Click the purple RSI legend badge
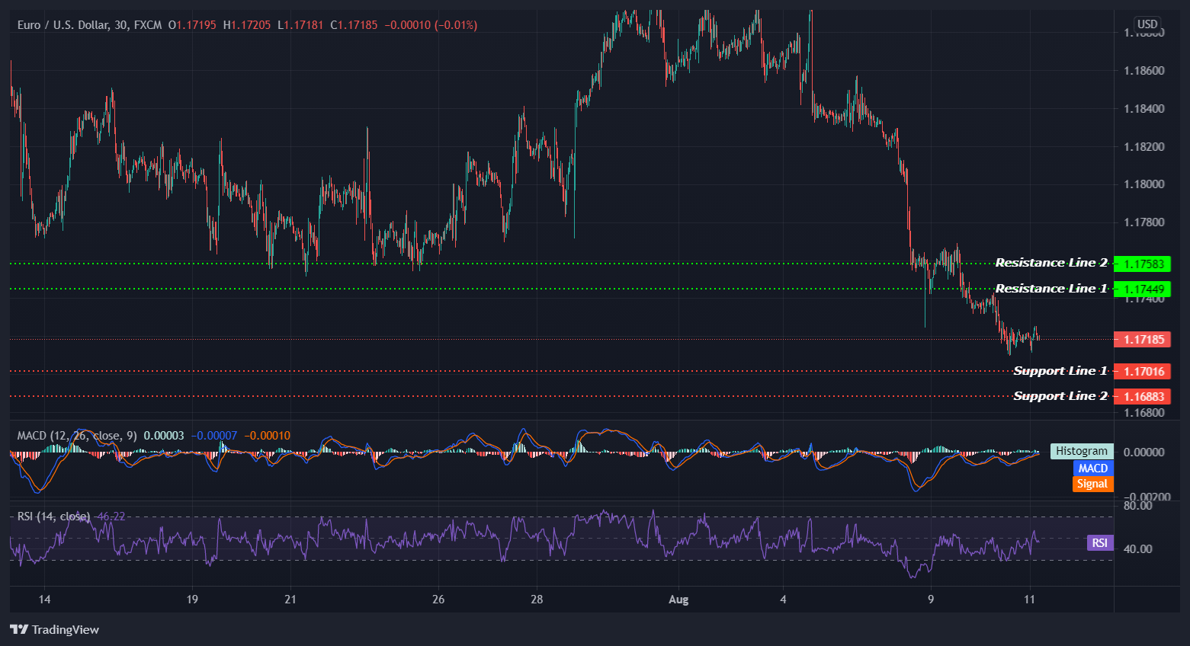The image size is (1190, 646). tap(1099, 542)
